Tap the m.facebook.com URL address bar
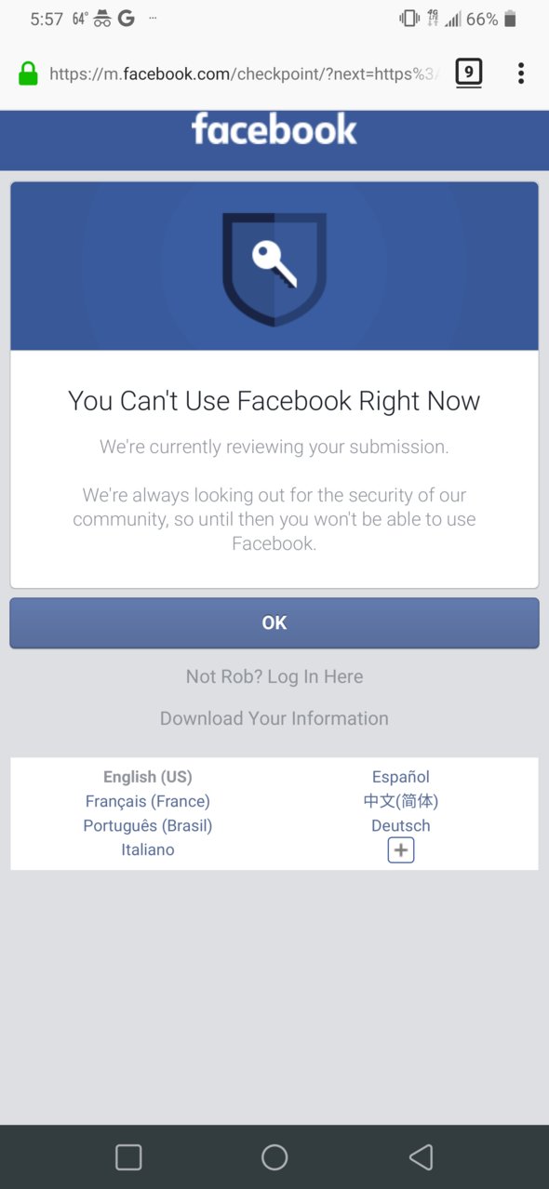Screen dimensions: 549x1189 pyautogui.click(x=242, y=74)
